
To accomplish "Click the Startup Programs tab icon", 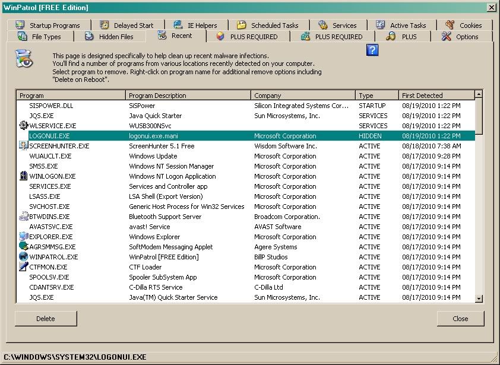I will [20, 24].
